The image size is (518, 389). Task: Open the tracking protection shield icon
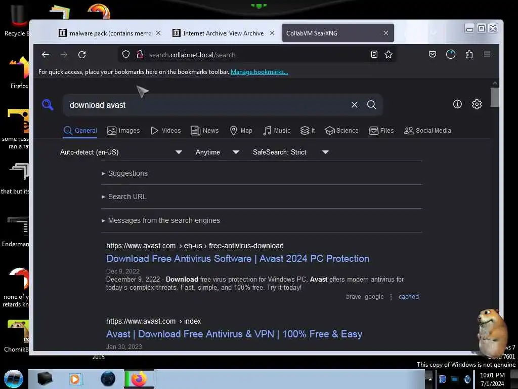pyautogui.click(x=125, y=55)
